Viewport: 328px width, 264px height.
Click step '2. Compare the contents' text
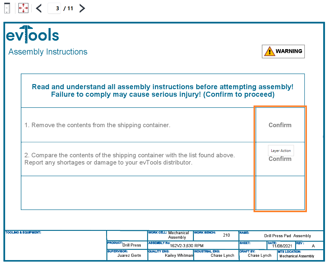(130, 159)
